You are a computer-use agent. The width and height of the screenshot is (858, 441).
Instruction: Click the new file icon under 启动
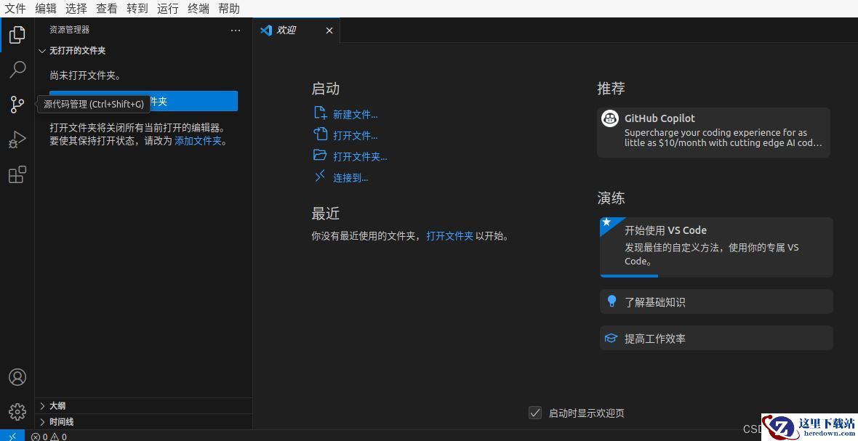point(320,113)
